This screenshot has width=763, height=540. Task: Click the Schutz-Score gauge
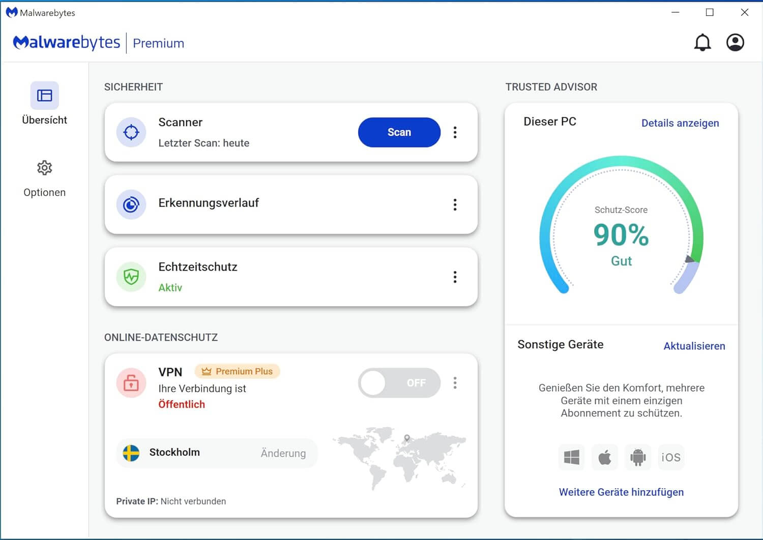(621, 234)
